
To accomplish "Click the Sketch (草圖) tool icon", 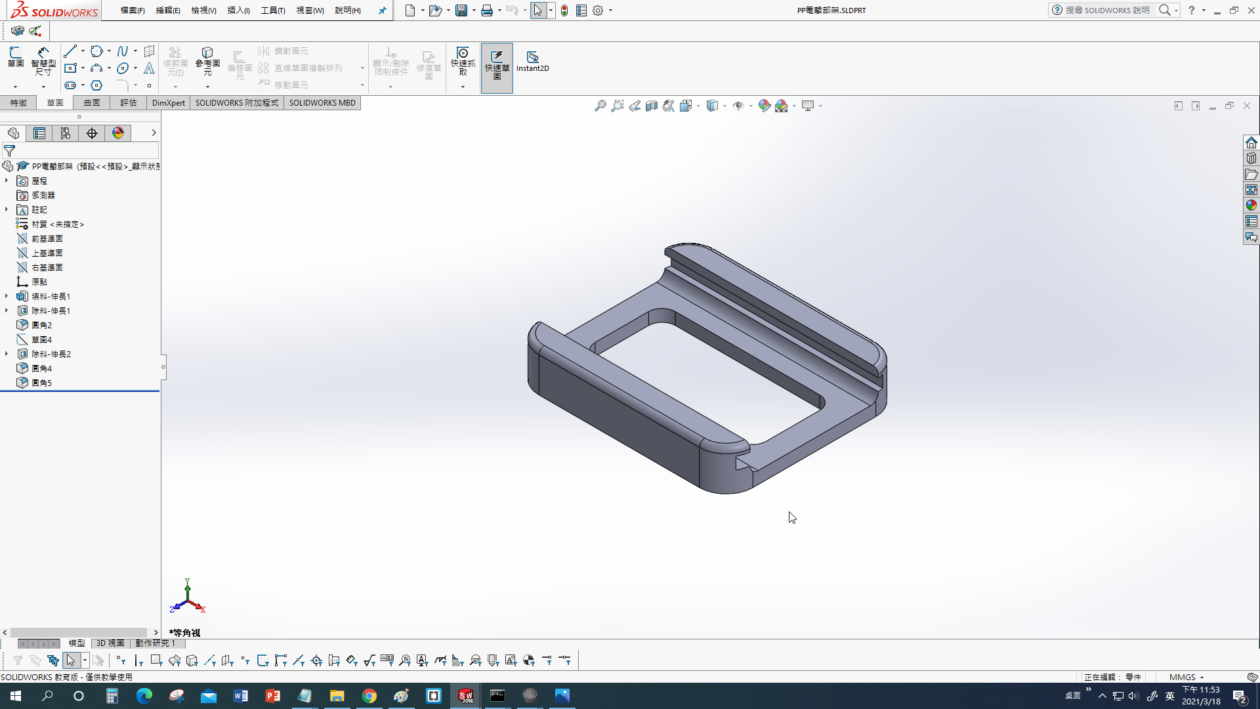I will pos(16,57).
